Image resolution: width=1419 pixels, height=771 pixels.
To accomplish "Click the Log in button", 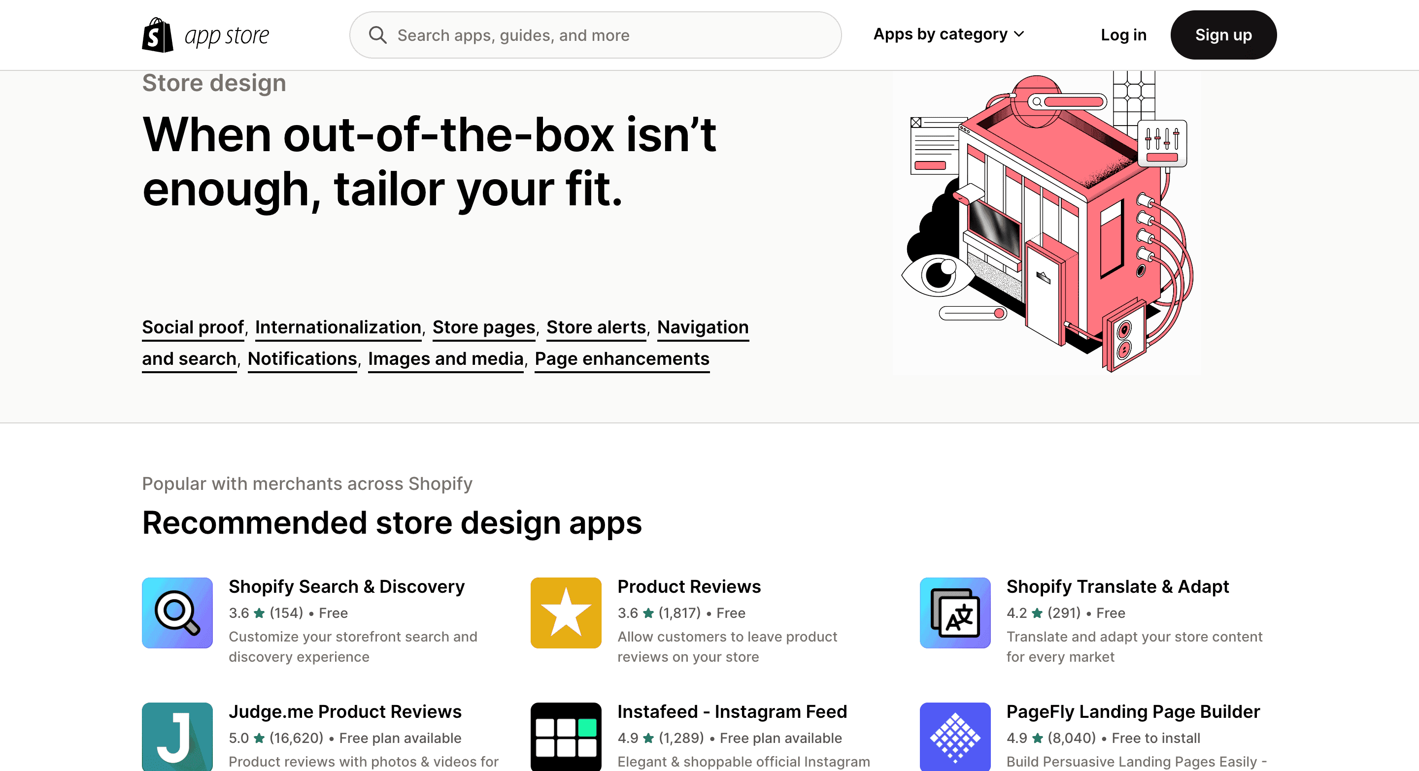I will point(1124,35).
